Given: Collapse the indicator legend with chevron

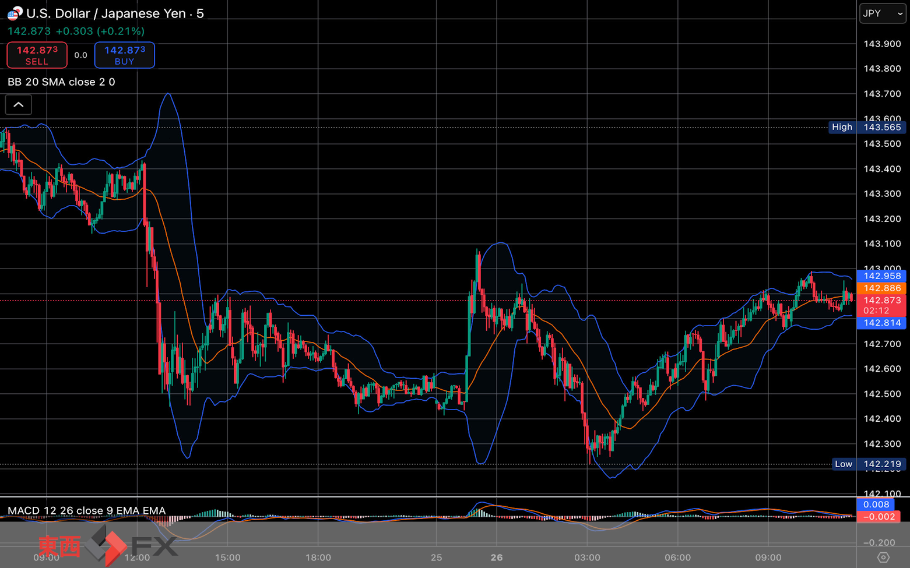Looking at the screenshot, I should 19,105.
